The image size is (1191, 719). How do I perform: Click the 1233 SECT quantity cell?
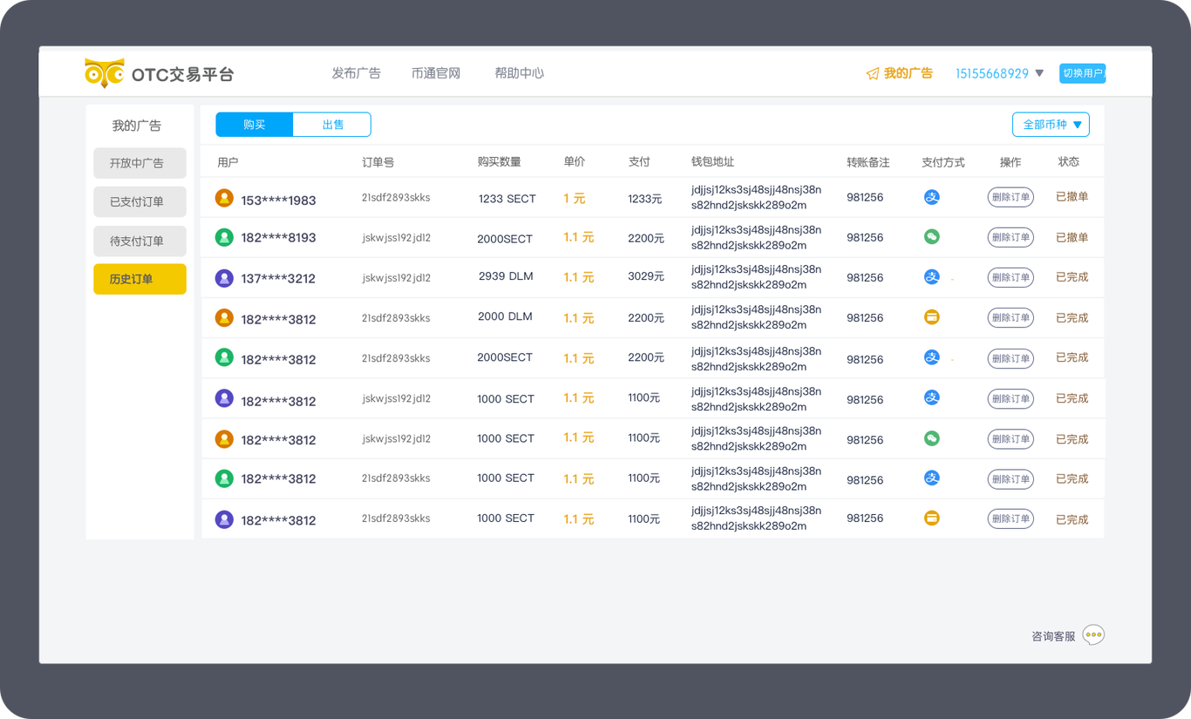pyautogui.click(x=507, y=199)
